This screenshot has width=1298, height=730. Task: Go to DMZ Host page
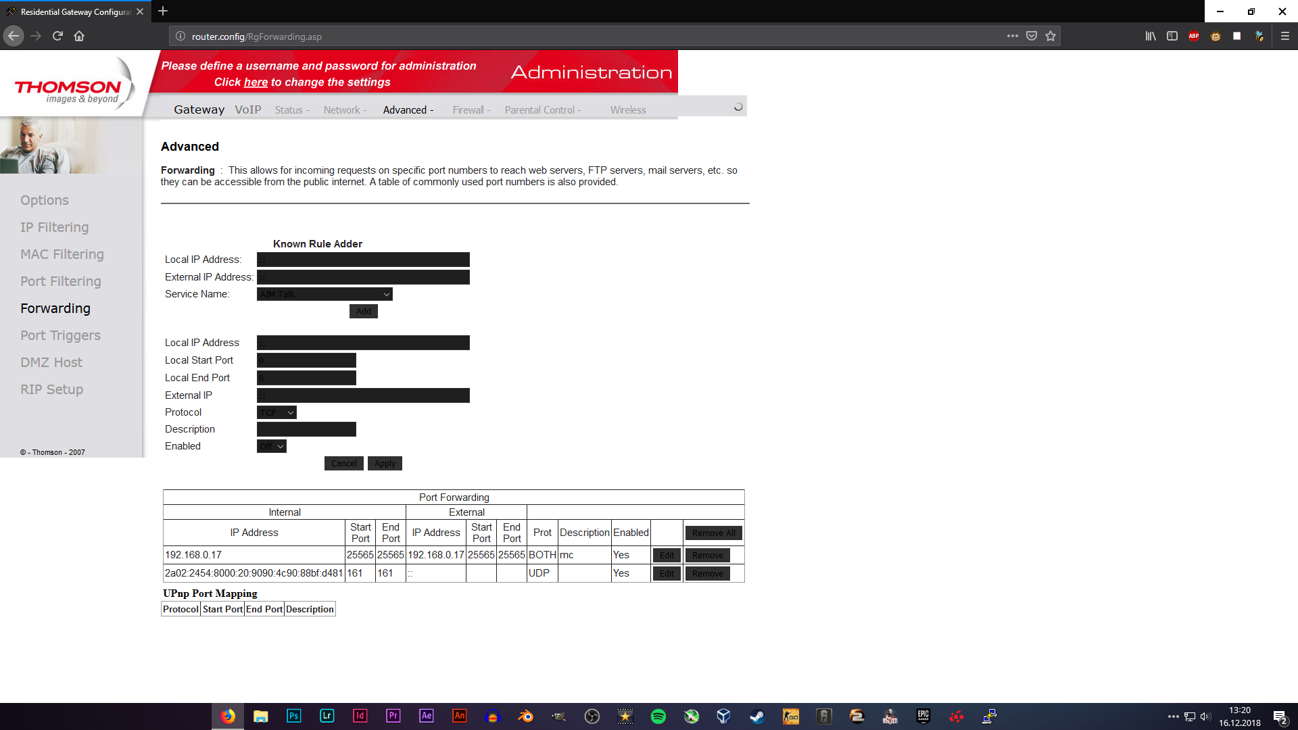click(x=51, y=362)
